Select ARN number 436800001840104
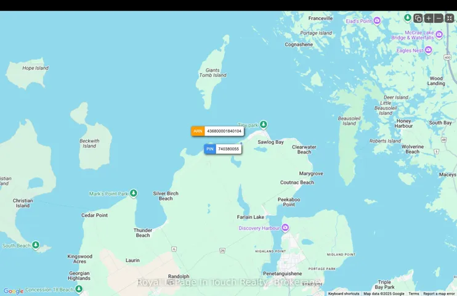Viewport: 457px width, 296px height. (224, 131)
